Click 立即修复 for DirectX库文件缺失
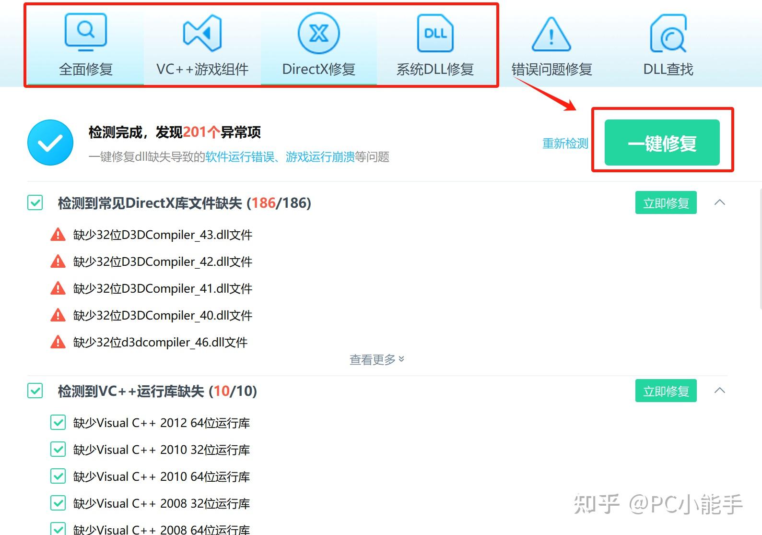This screenshot has height=535, width=762. click(666, 202)
